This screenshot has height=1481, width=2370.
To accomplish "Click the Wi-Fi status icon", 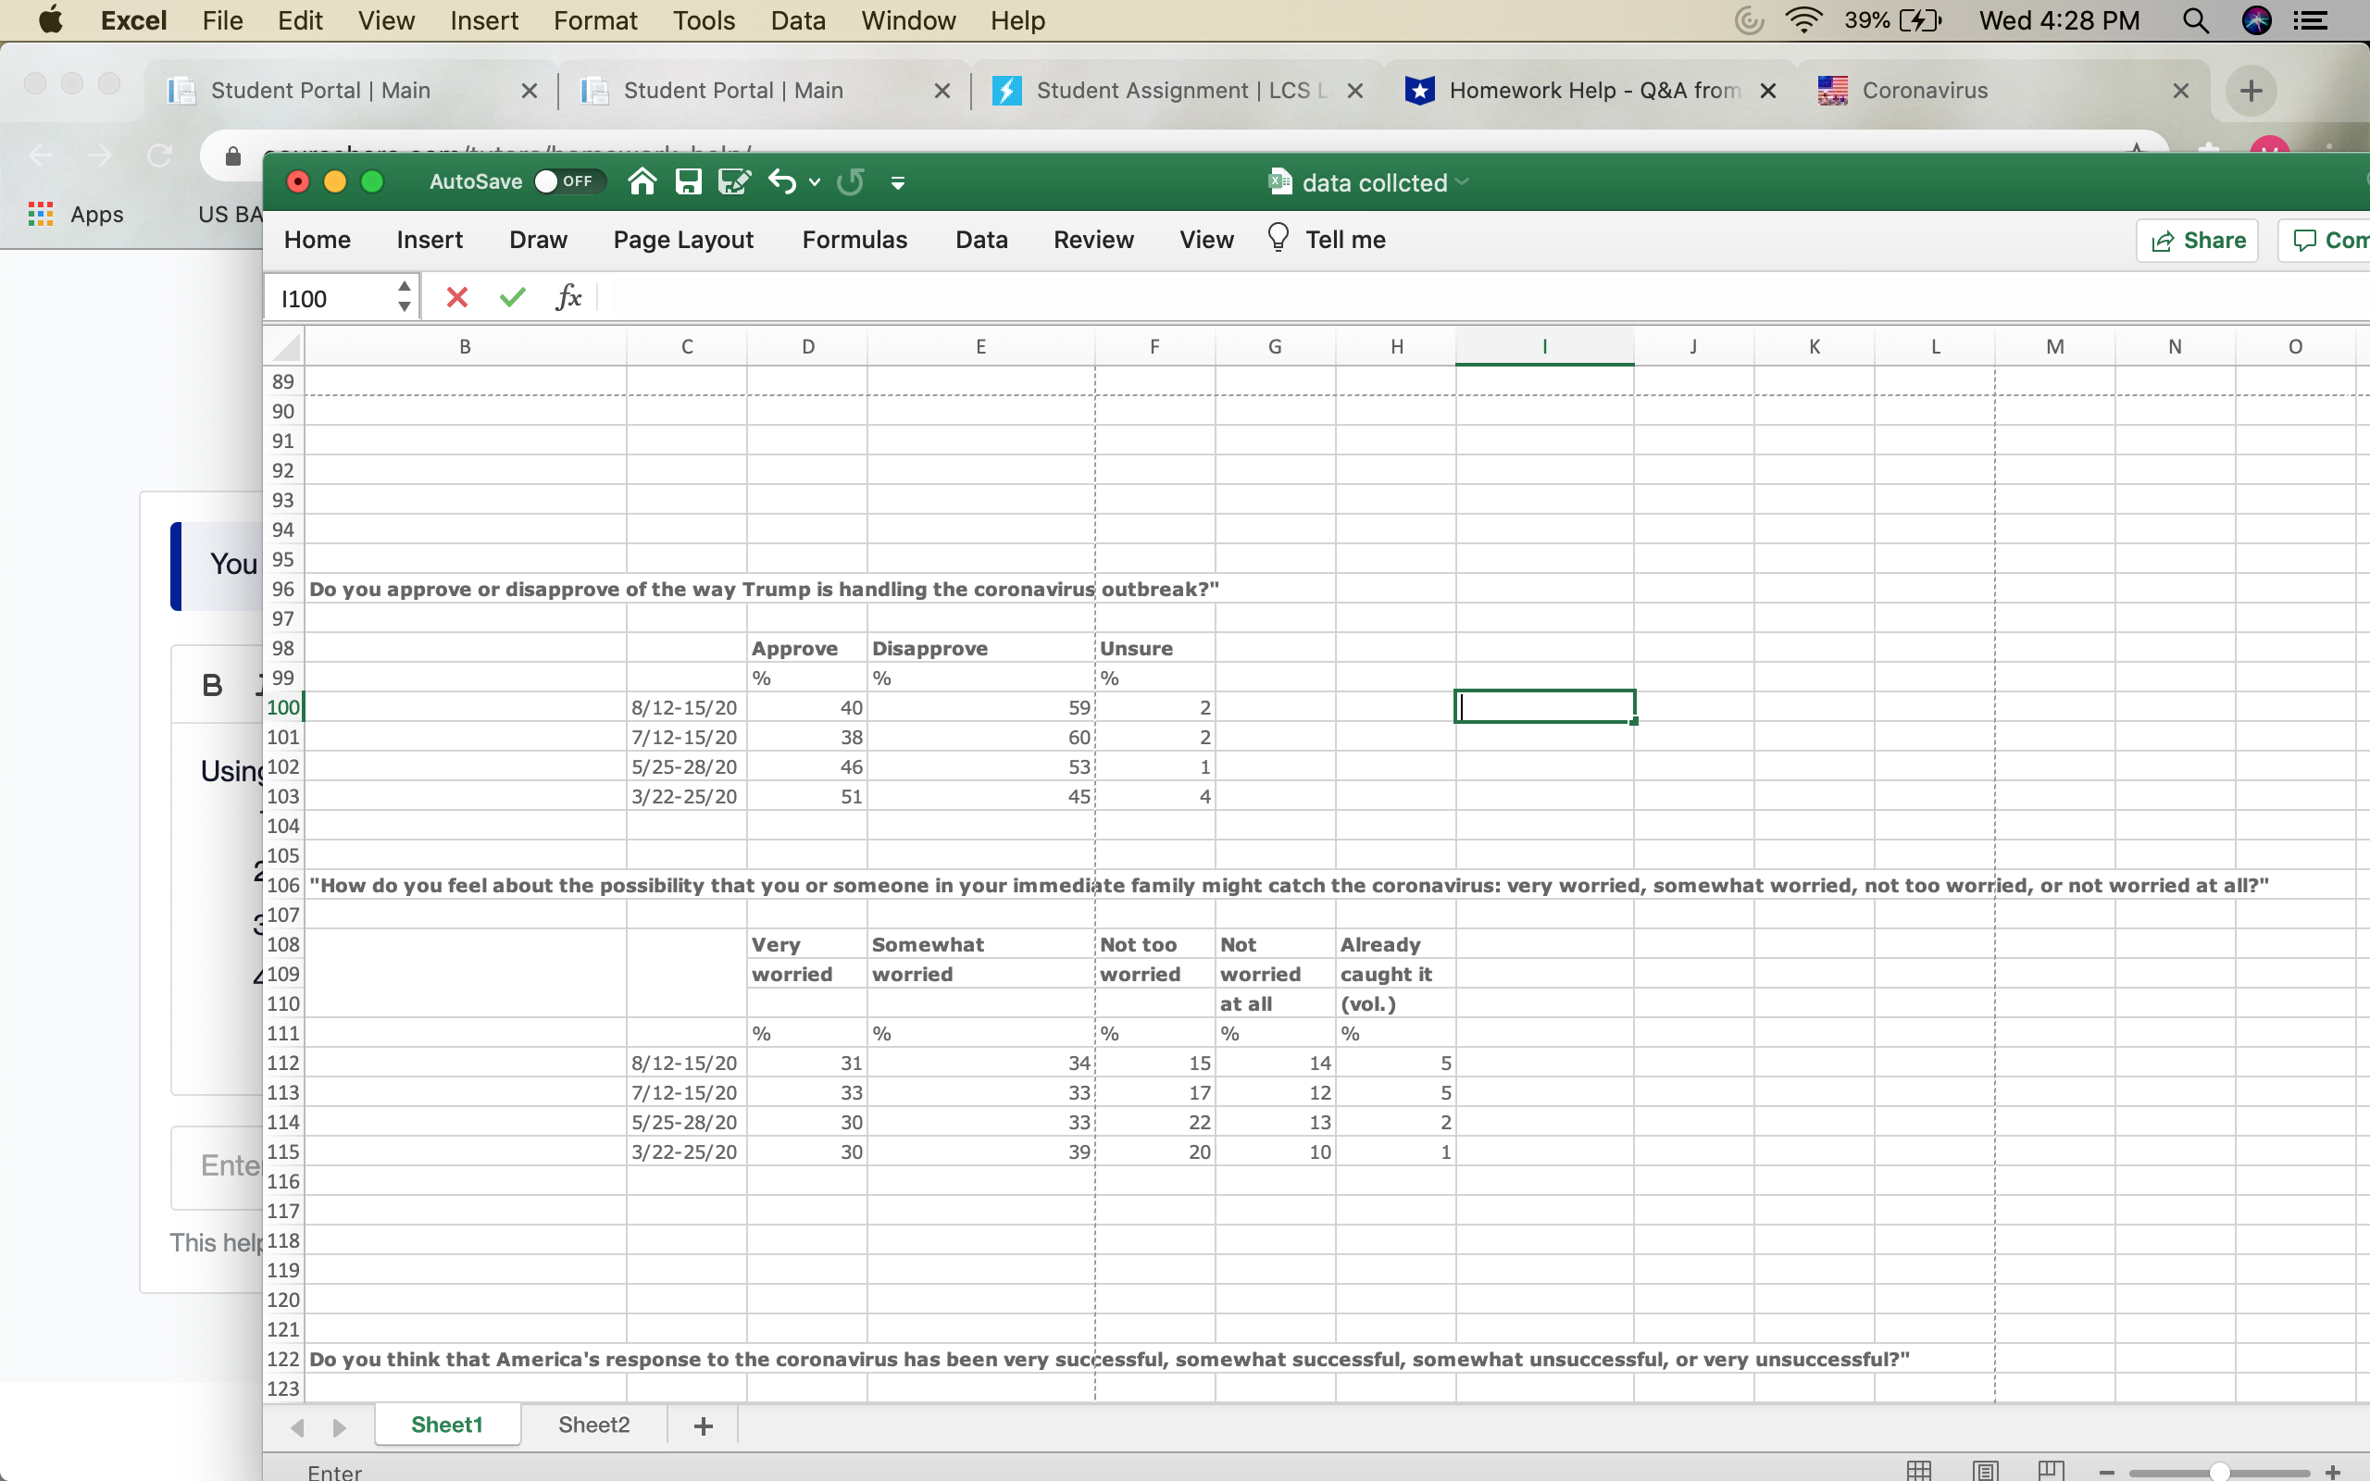I will pos(1803,20).
